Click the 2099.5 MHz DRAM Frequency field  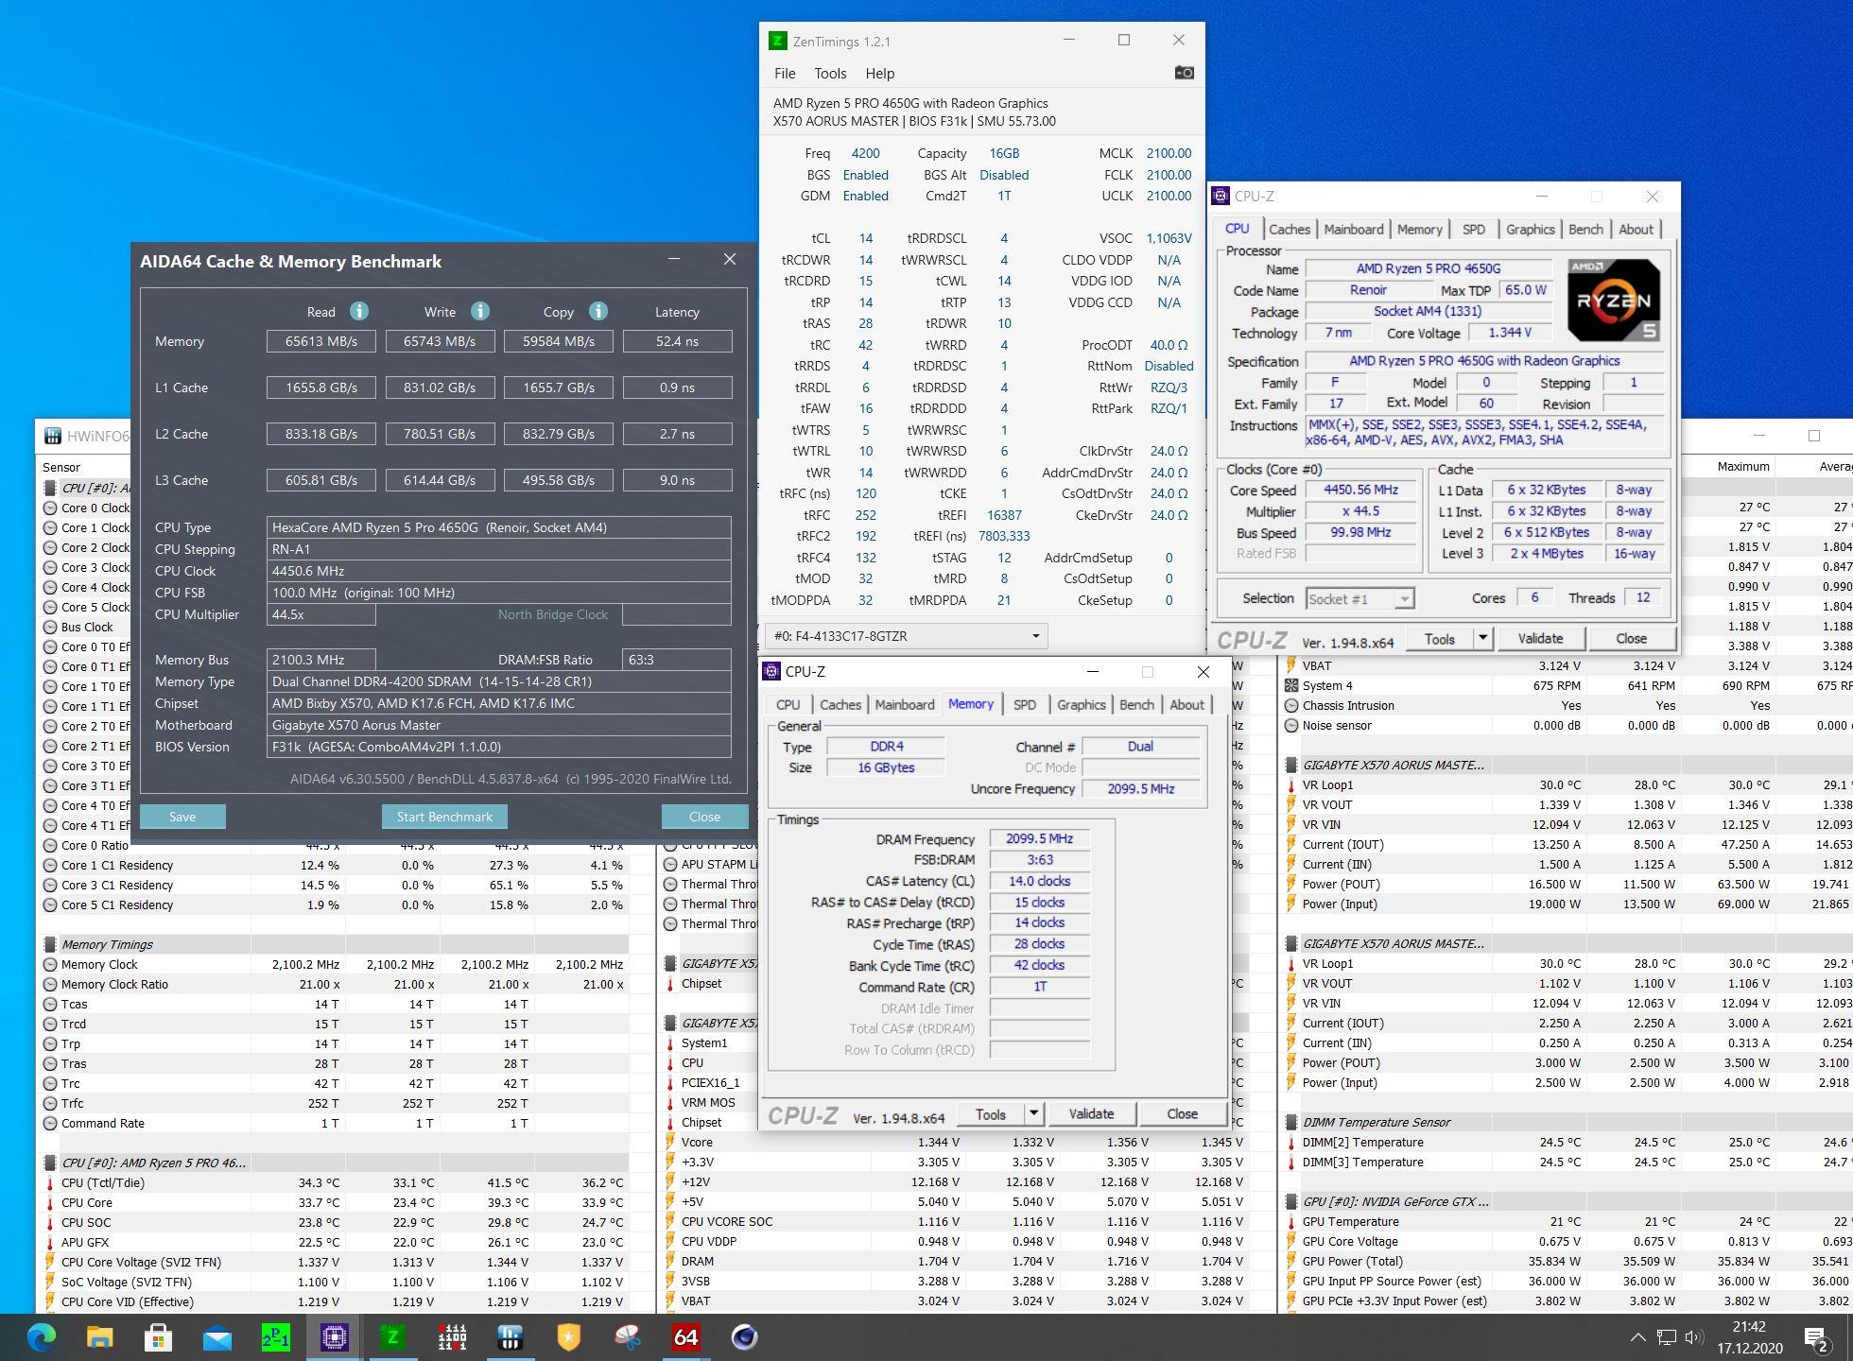[x=1040, y=838]
